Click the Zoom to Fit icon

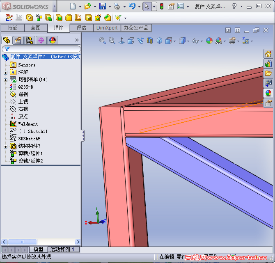(x=103, y=41)
